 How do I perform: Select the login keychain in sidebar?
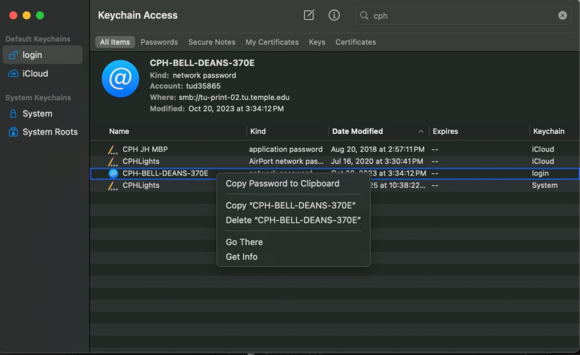click(x=42, y=55)
